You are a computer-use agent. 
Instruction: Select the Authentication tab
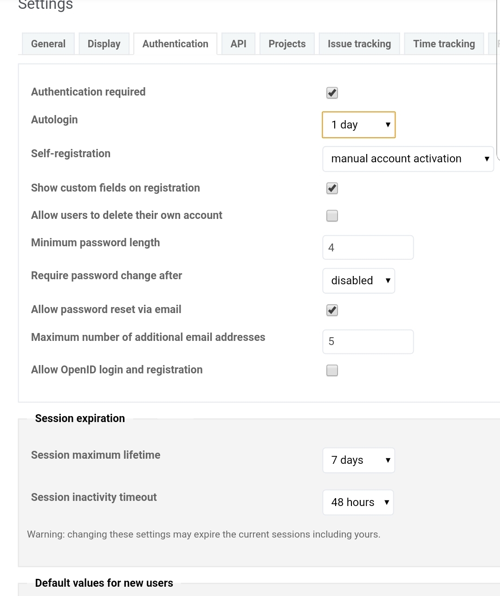pyautogui.click(x=175, y=44)
